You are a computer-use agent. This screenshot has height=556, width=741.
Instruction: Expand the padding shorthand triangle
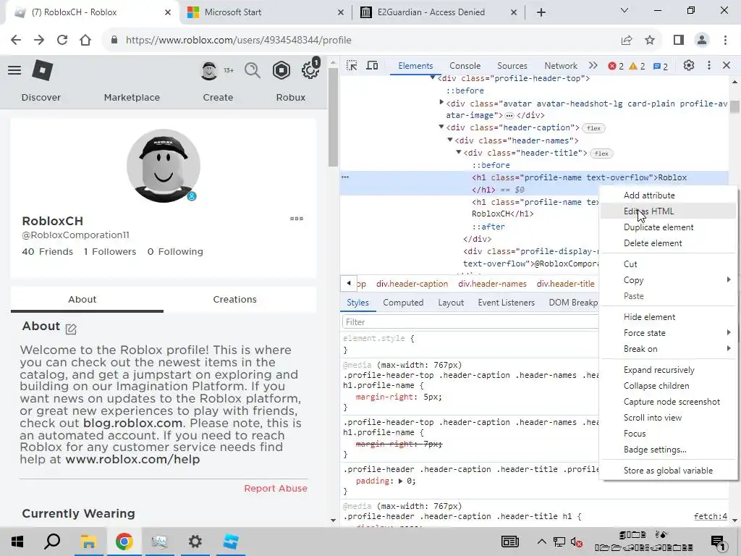tap(400, 481)
